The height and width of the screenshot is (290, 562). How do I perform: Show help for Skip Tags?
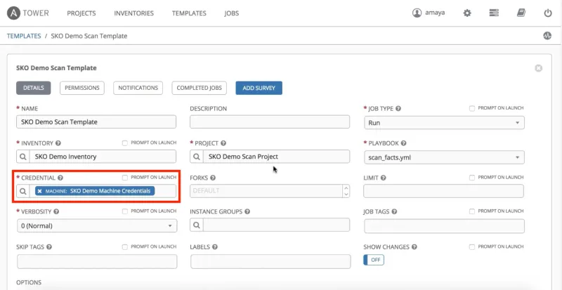click(49, 247)
